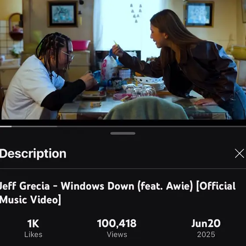Tap the Jeff Grecia - Windows Down video title
Image resolution: width=246 pixels, height=246 pixels.
[118, 193]
